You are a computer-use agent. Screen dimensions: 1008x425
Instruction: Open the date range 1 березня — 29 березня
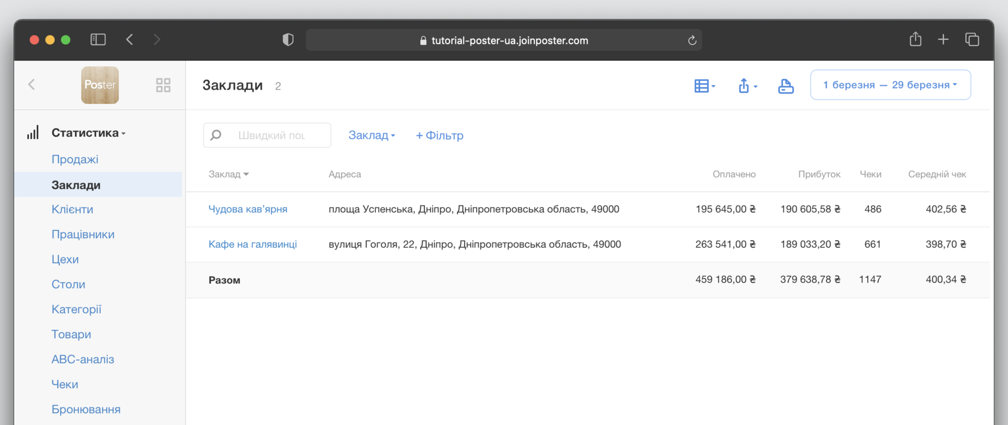click(x=890, y=85)
